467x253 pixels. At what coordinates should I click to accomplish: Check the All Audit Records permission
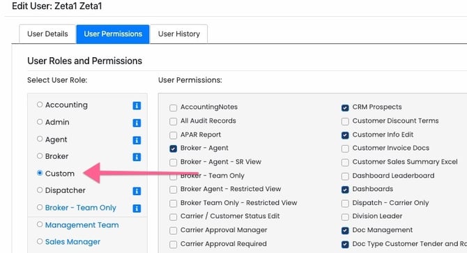(x=173, y=121)
